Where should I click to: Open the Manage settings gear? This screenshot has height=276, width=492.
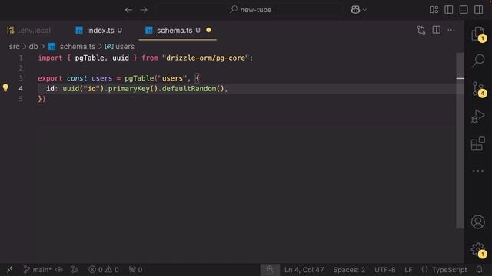coord(478,249)
